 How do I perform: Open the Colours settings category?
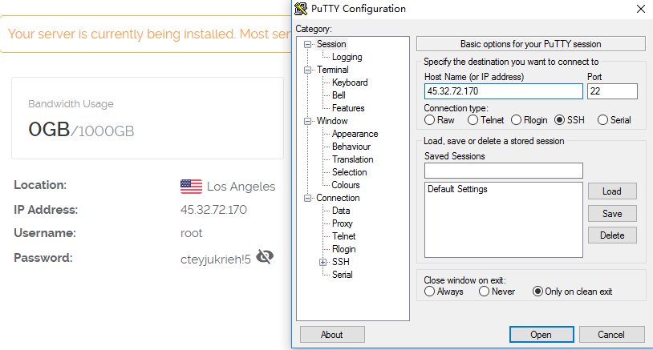(346, 185)
